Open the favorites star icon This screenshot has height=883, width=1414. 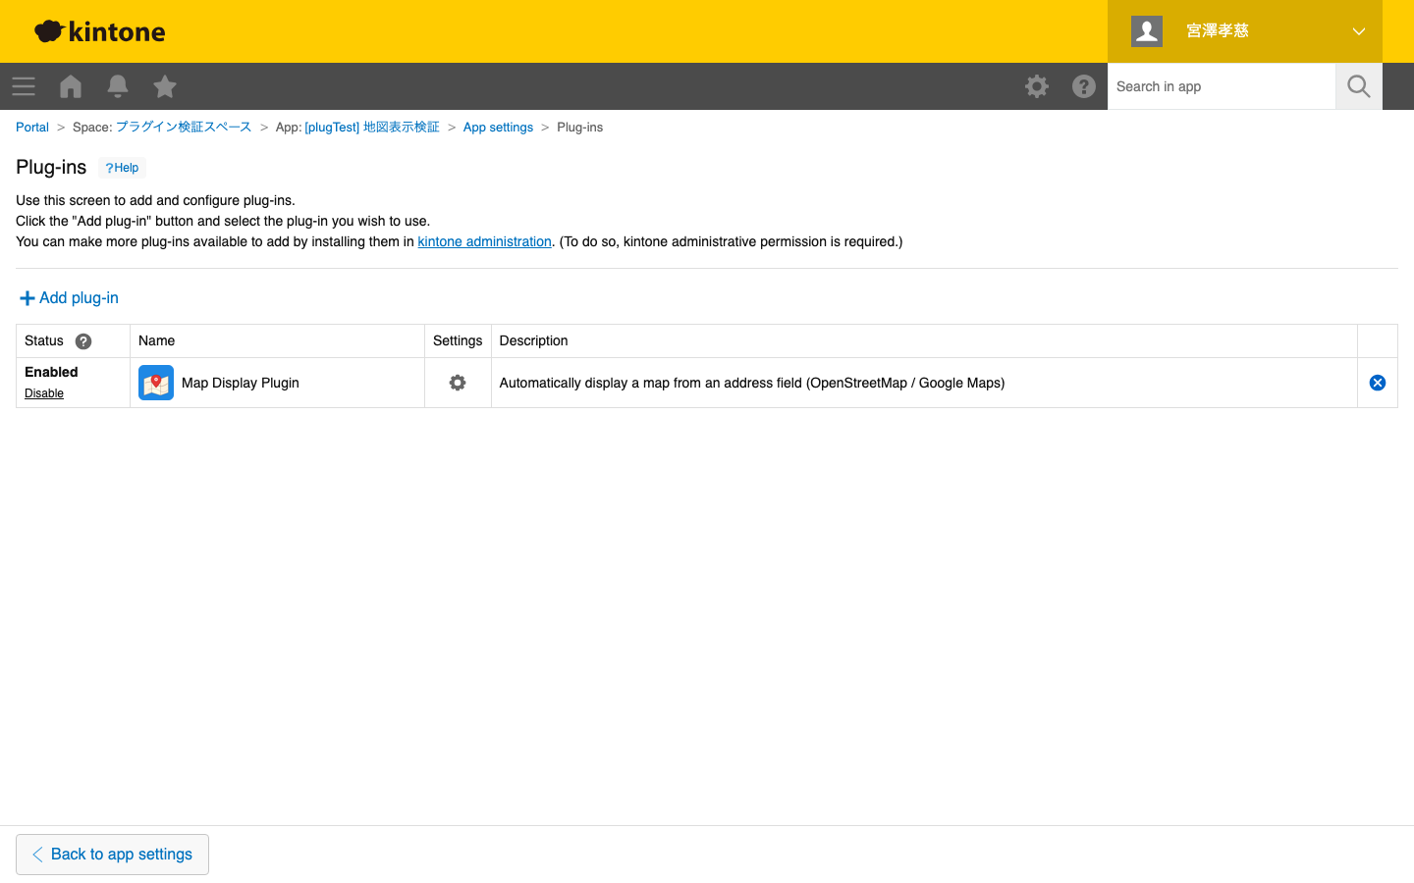[165, 86]
